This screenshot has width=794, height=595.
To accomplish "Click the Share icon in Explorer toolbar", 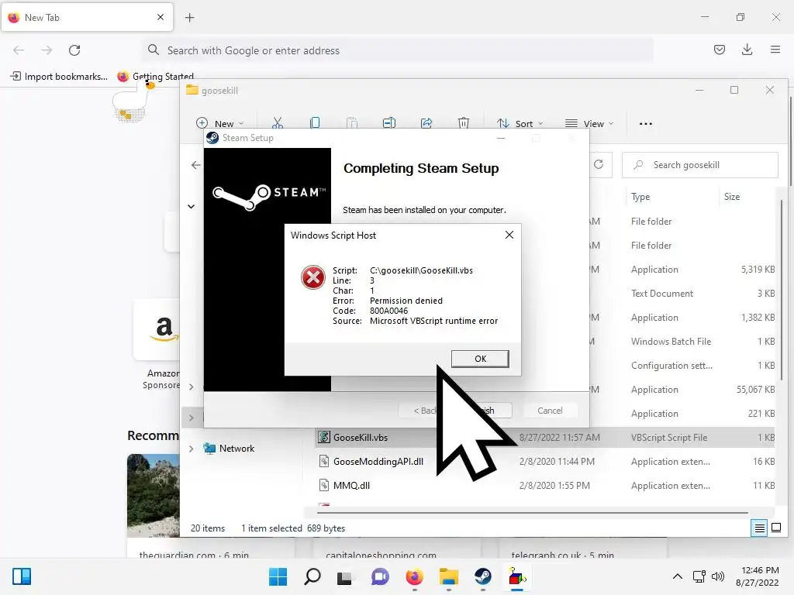I will pyautogui.click(x=426, y=123).
